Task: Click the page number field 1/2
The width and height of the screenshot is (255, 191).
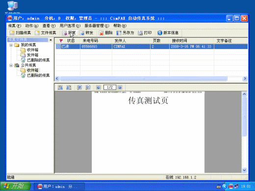Action: 110,87
